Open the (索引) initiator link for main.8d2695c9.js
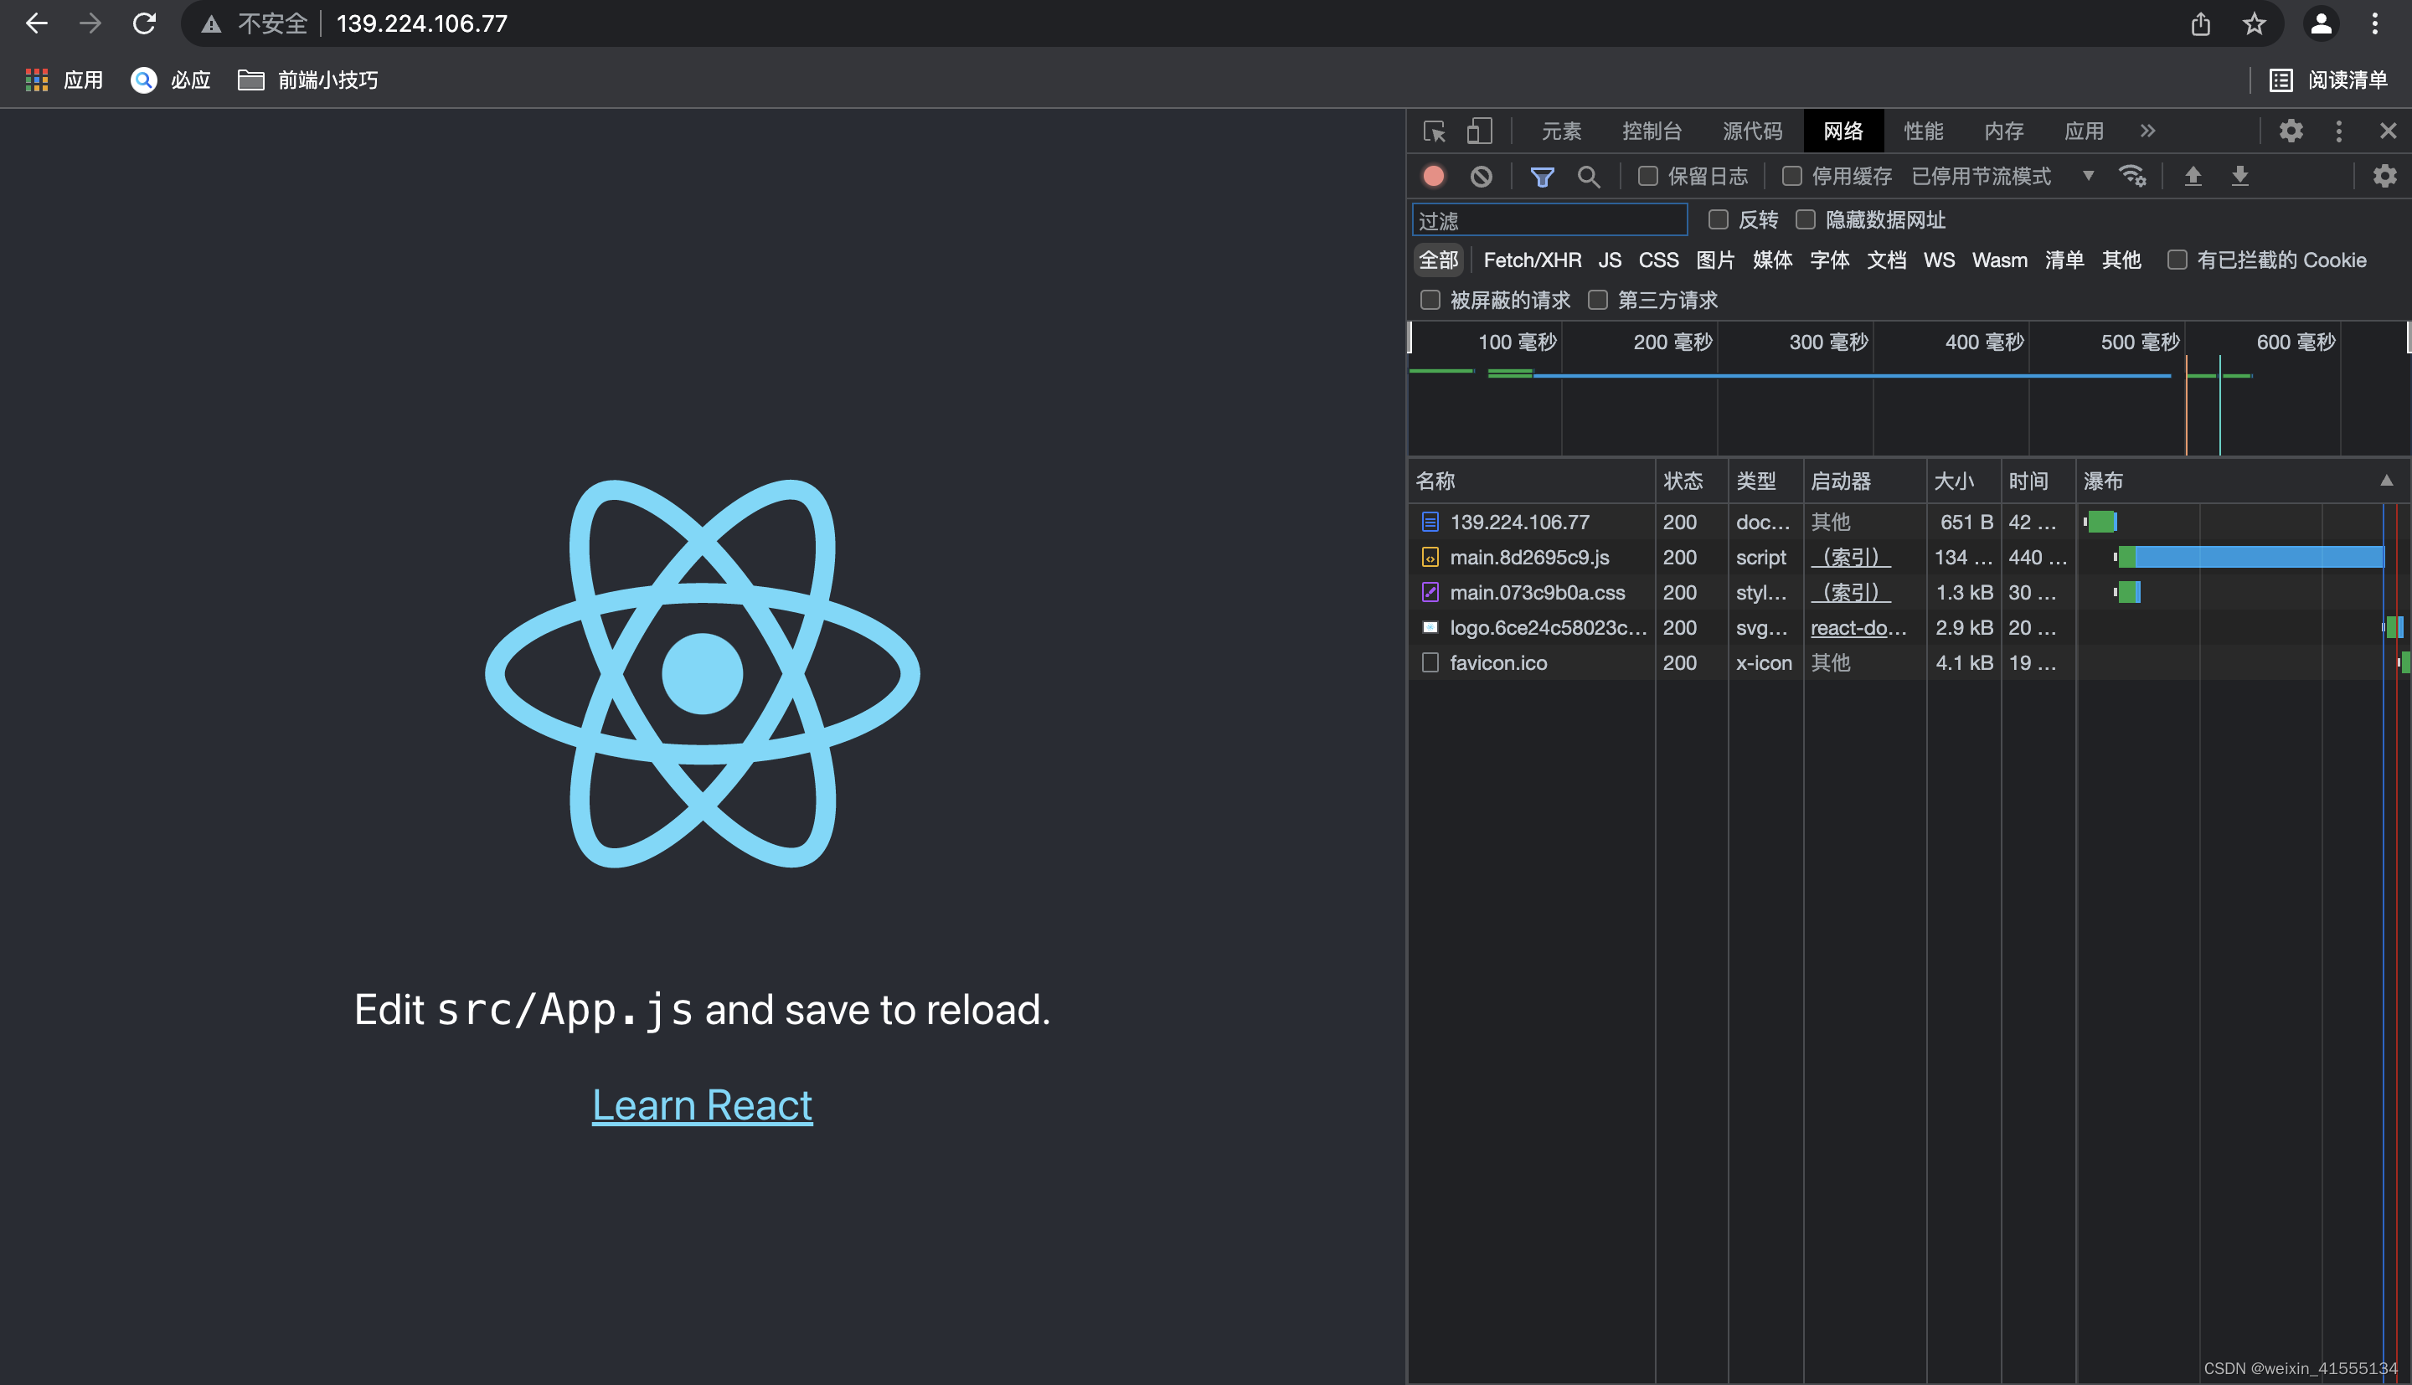Viewport: 2412px width, 1385px height. (1850, 557)
